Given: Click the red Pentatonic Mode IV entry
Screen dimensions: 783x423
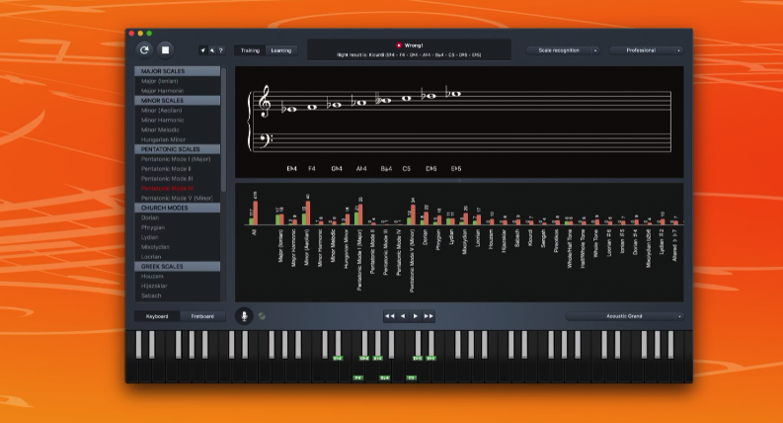Looking at the screenshot, I should click(178, 188).
